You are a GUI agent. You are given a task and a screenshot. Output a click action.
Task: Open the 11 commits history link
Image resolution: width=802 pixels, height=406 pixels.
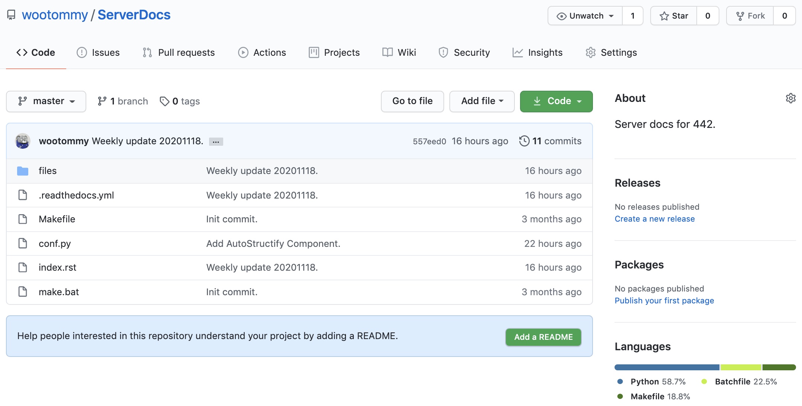550,141
